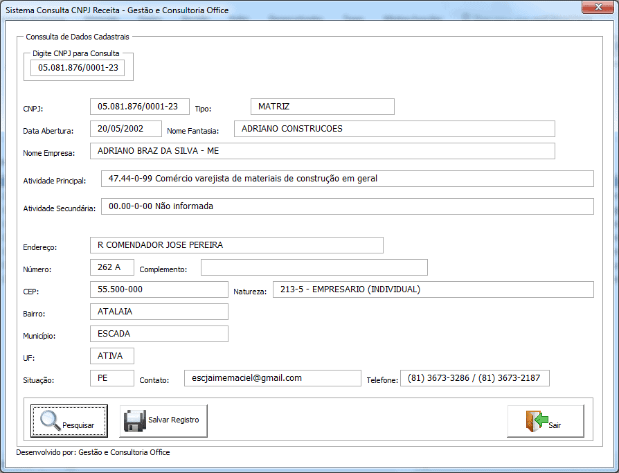Focus the empty Complemento field
This screenshot has height=473, width=619.
pos(314,267)
